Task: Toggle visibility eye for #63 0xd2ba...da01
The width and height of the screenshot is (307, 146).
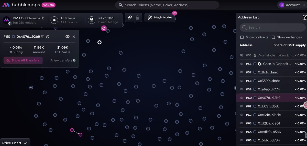Action: pos(242,123)
